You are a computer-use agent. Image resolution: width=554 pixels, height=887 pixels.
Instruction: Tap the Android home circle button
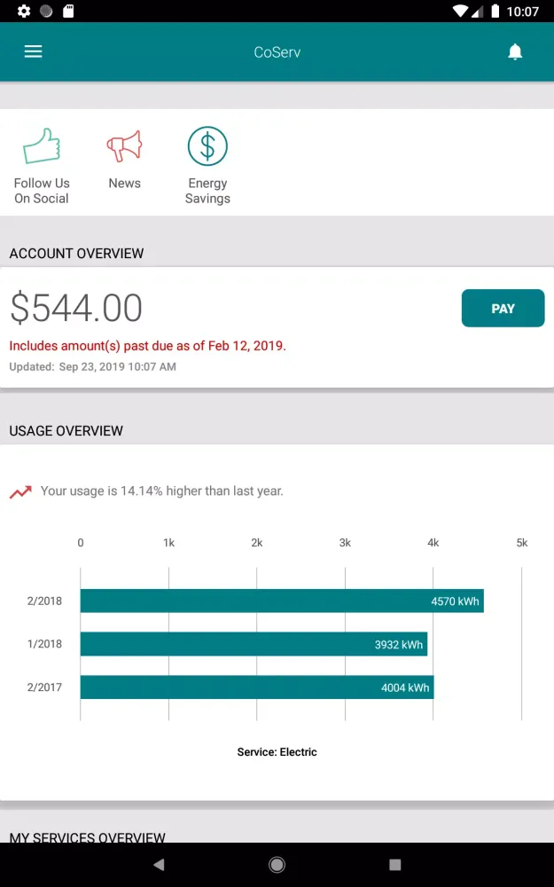tap(277, 864)
